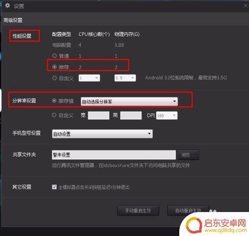Select the 普通 performance option

(54, 55)
